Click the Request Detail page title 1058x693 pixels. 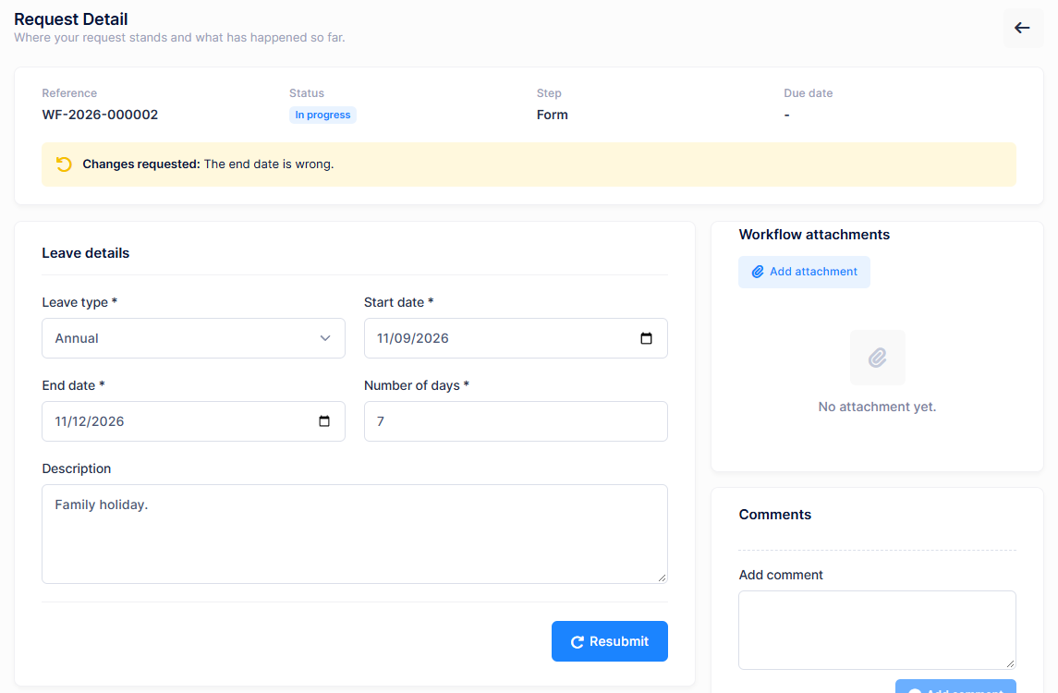pyautogui.click(x=71, y=18)
